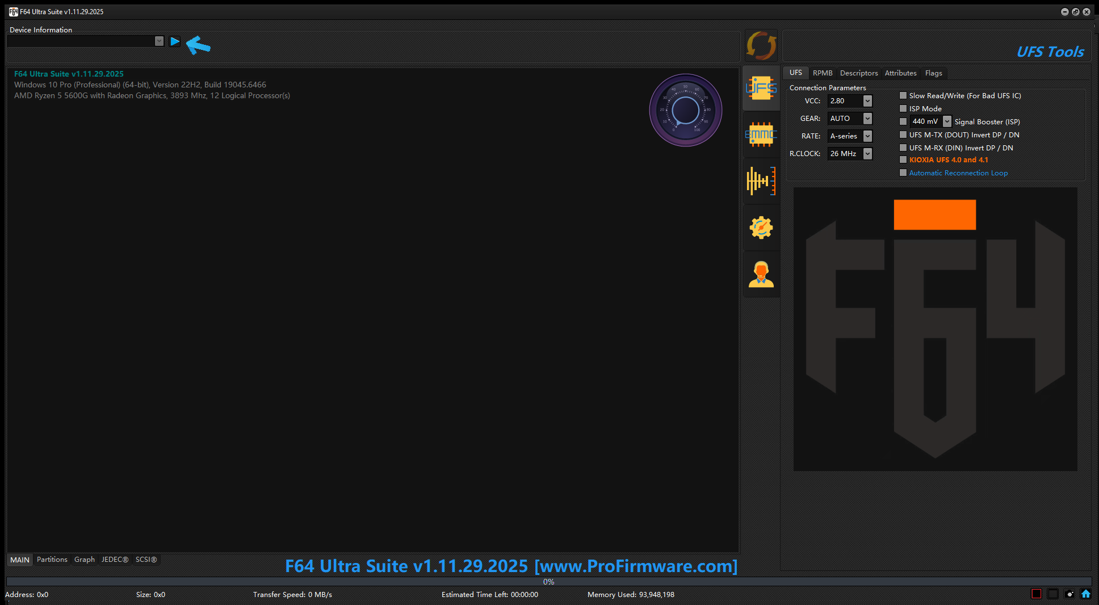Toggle the ISP Mode checkbox

click(x=903, y=108)
